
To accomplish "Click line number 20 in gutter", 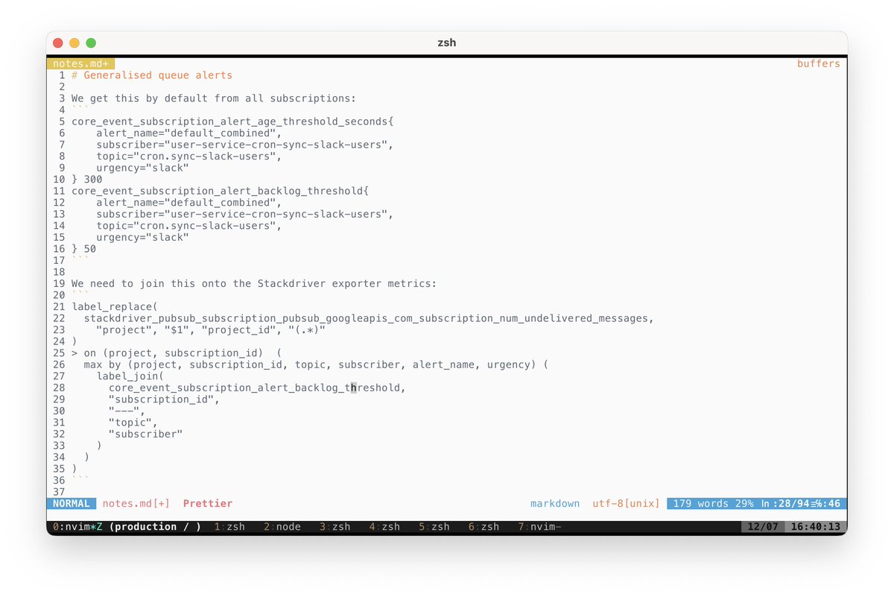I will [x=59, y=295].
